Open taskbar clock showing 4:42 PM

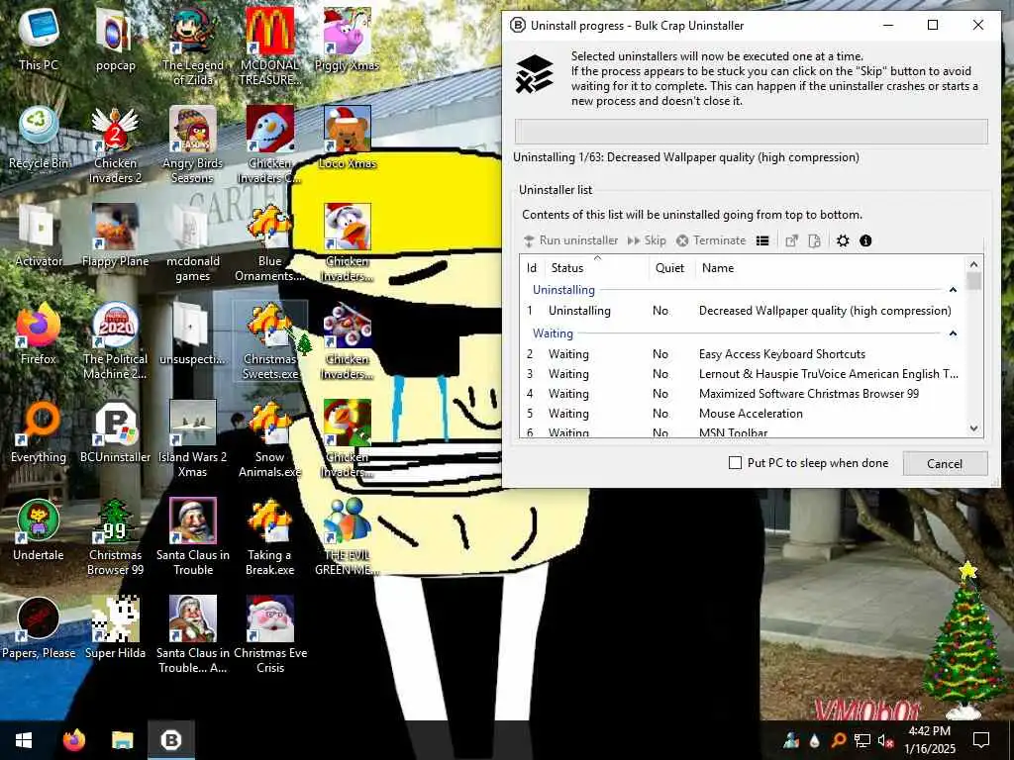(929, 740)
